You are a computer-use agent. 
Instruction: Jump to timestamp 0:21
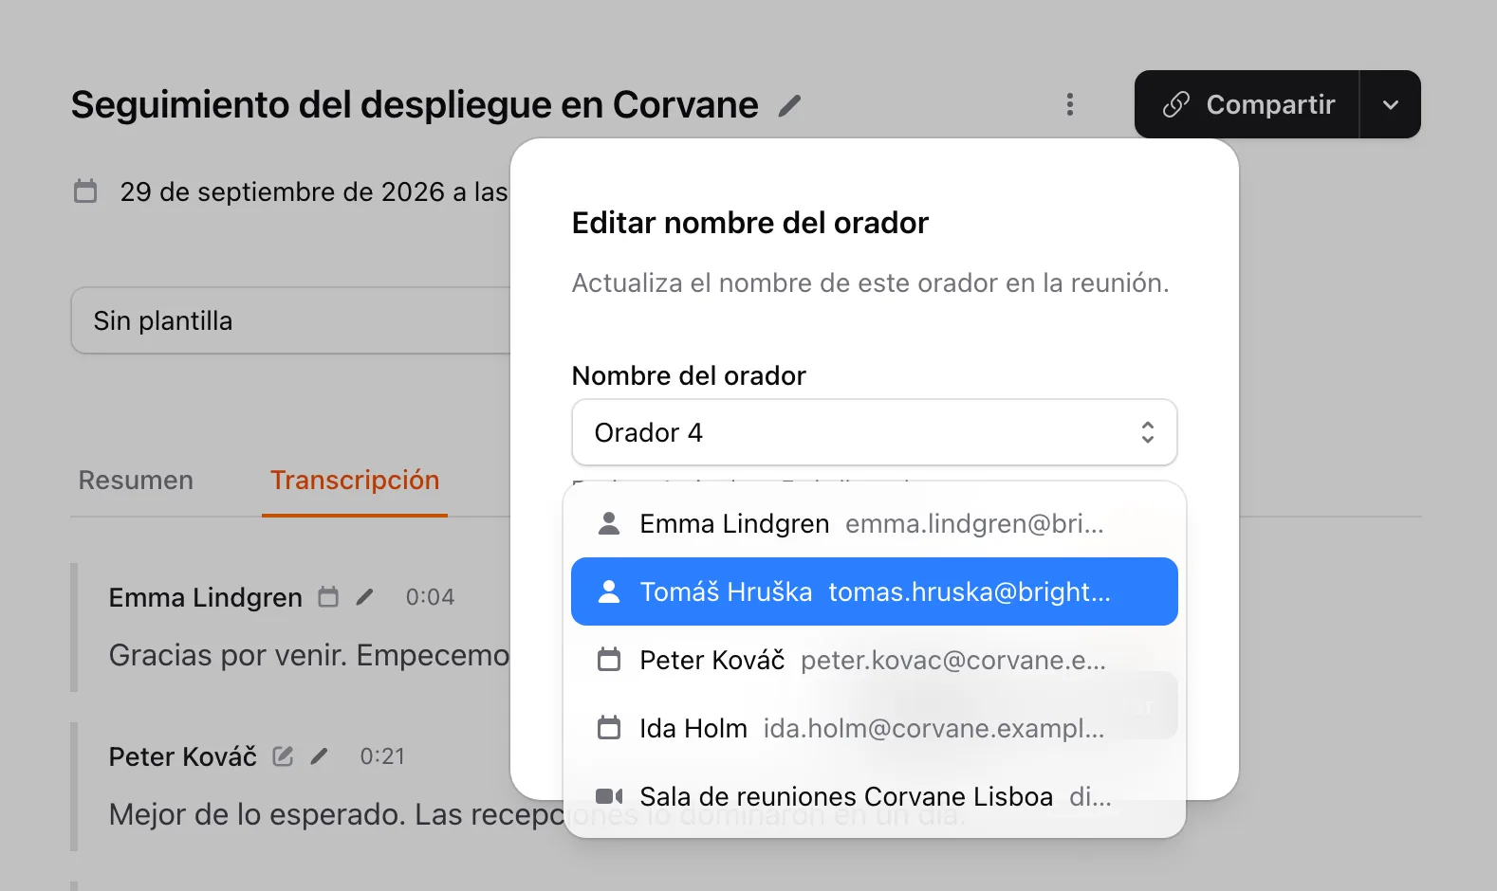click(382, 756)
